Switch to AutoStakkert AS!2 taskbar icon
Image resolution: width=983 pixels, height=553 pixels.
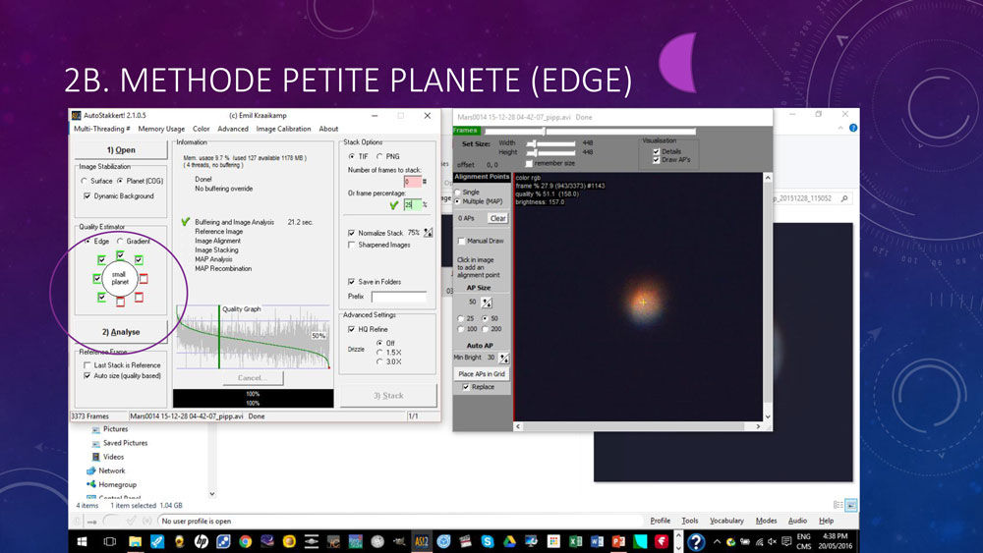pyautogui.click(x=422, y=542)
